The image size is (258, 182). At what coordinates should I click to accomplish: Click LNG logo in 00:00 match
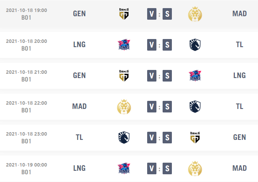124,168
